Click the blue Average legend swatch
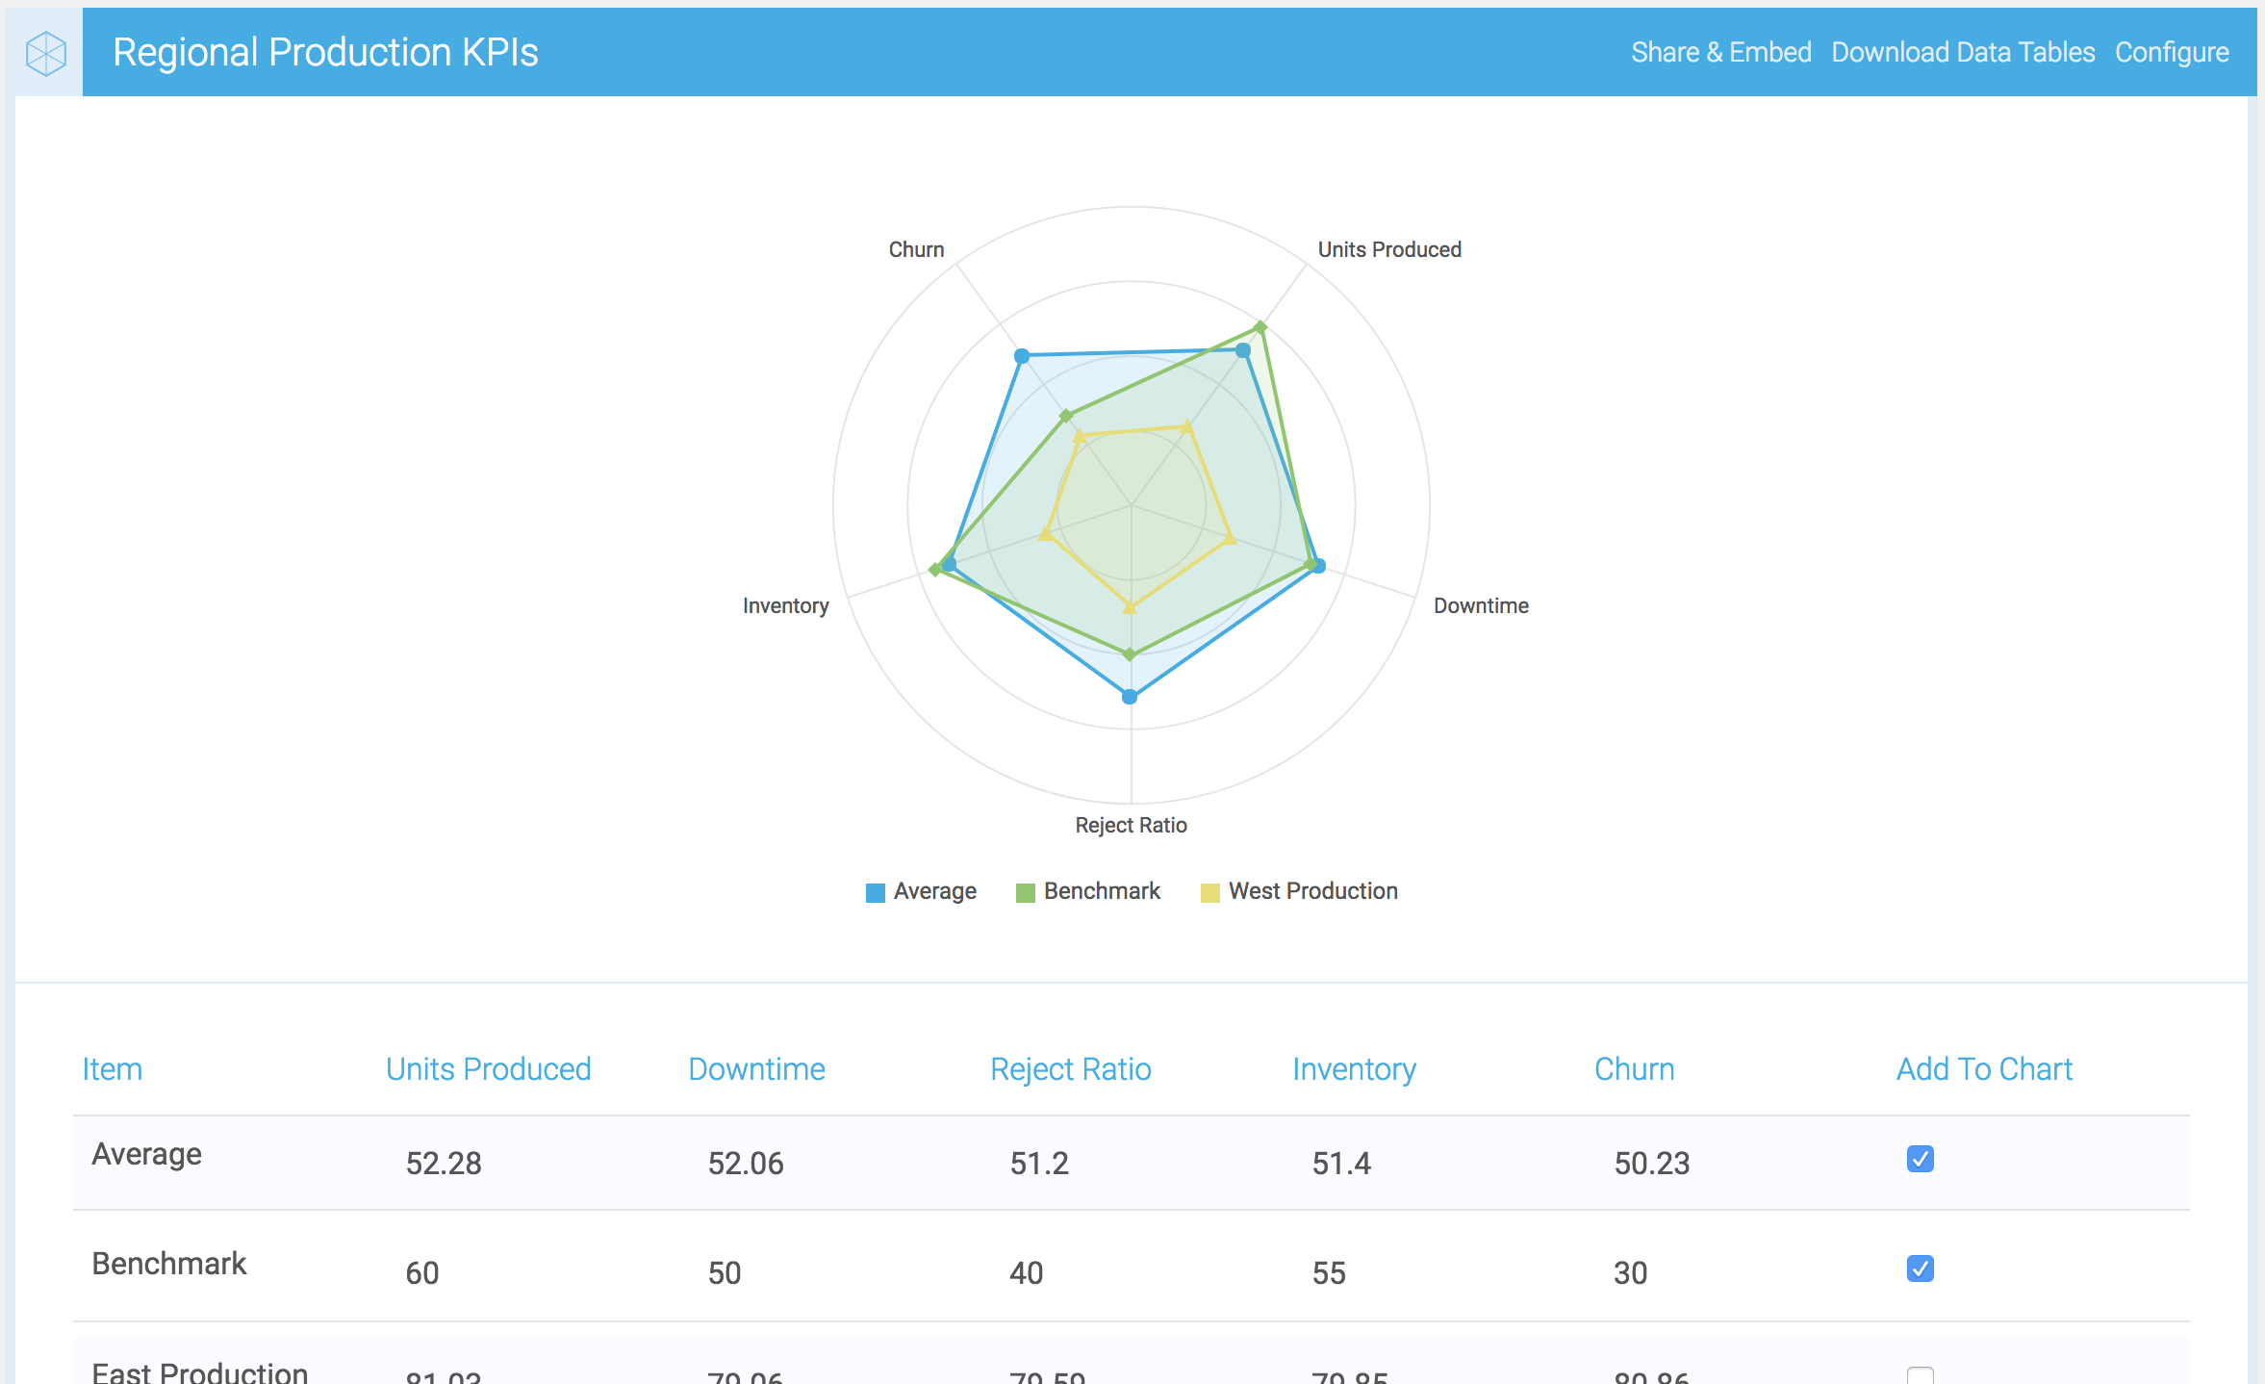The height and width of the screenshot is (1384, 2265). tap(875, 892)
